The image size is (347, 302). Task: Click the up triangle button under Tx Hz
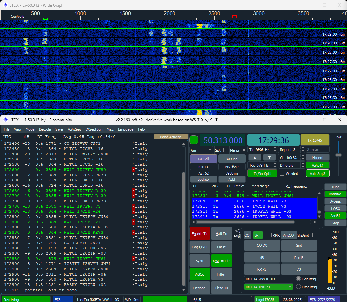pos(255,158)
